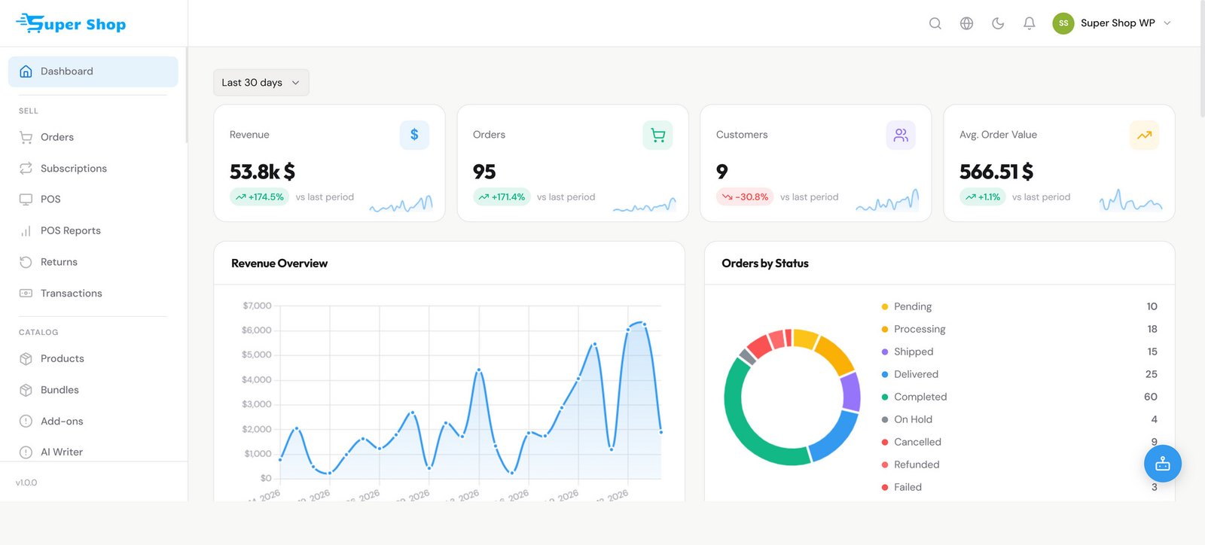Click the Orders cart card icon
Image resolution: width=1205 pixels, height=545 pixels.
click(x=657, y=135)
